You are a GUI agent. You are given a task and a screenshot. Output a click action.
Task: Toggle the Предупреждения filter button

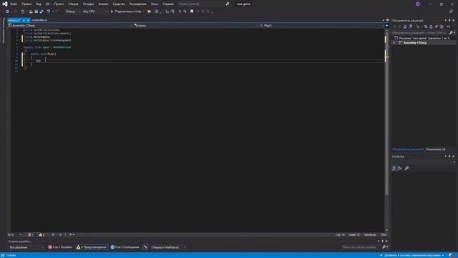92,247
